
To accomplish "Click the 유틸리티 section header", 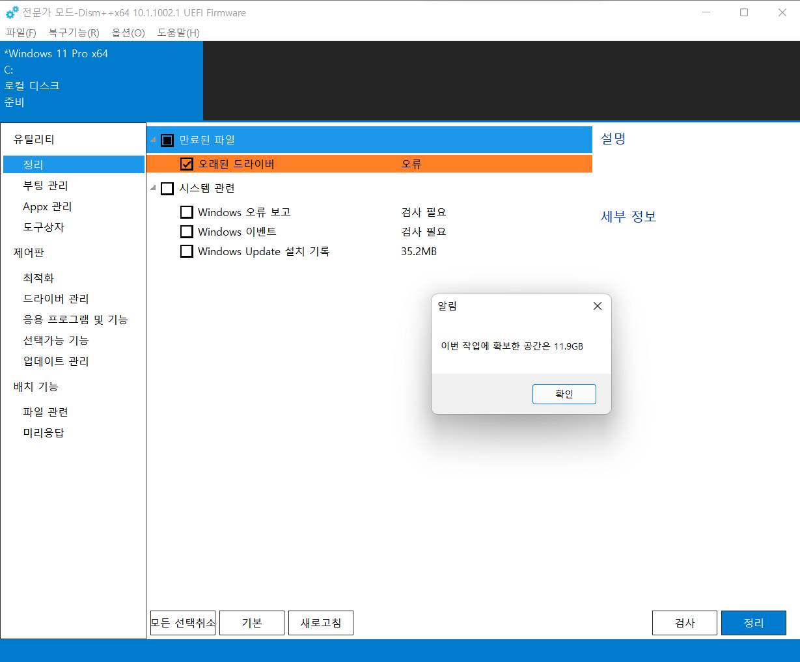I will click(x=34, y=139).
